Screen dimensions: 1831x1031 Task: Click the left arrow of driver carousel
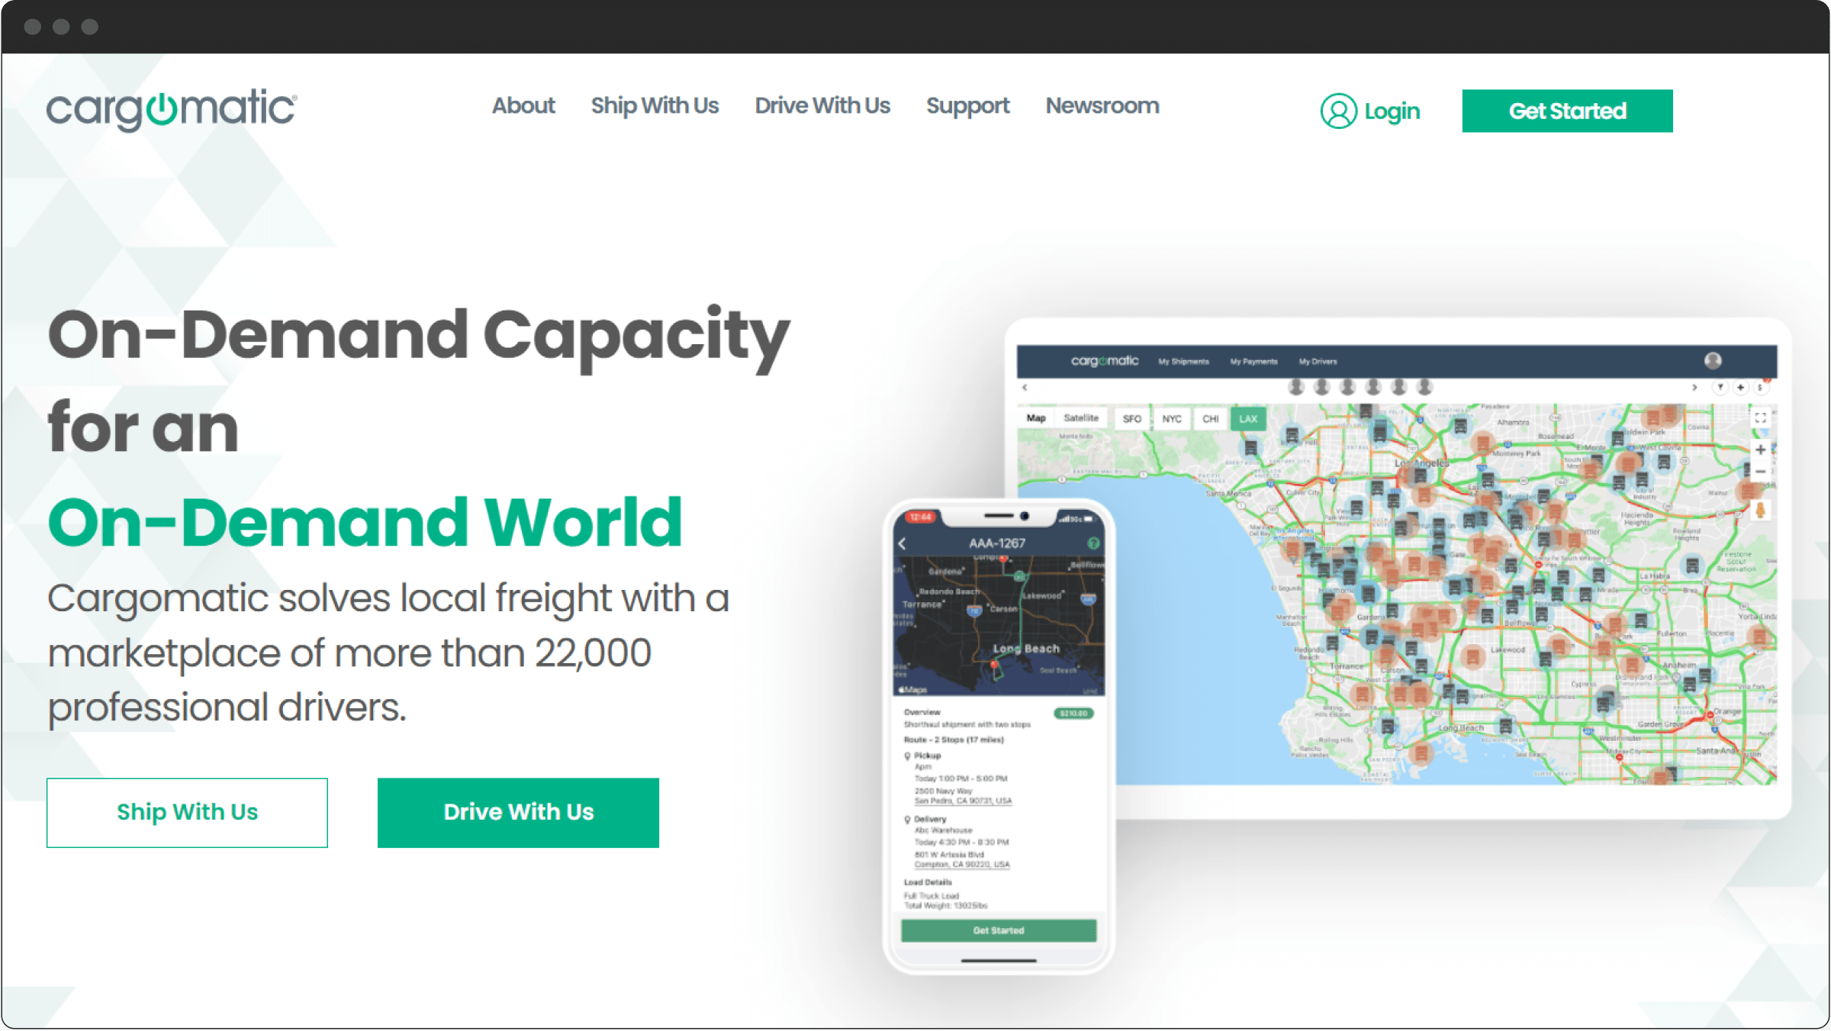pyautogui.click(x=1025, y=388)
